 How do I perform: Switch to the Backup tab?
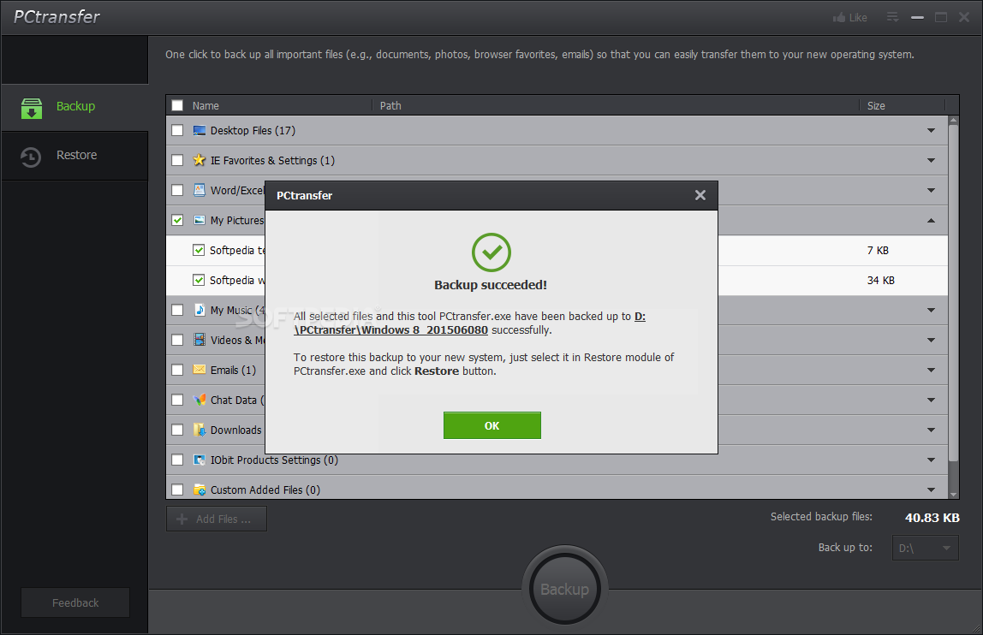pos(74,107)
